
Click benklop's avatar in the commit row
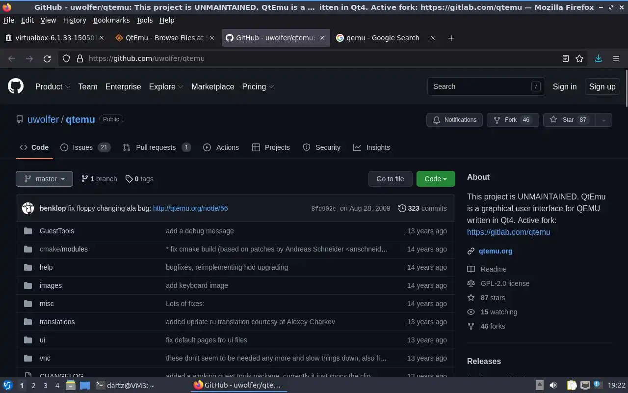[28, 208]
